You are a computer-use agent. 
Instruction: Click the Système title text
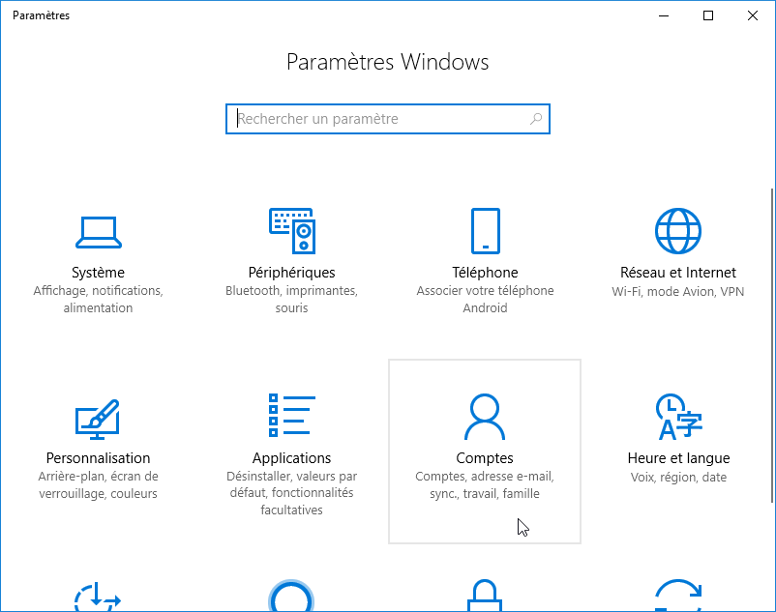click(98, 273)
